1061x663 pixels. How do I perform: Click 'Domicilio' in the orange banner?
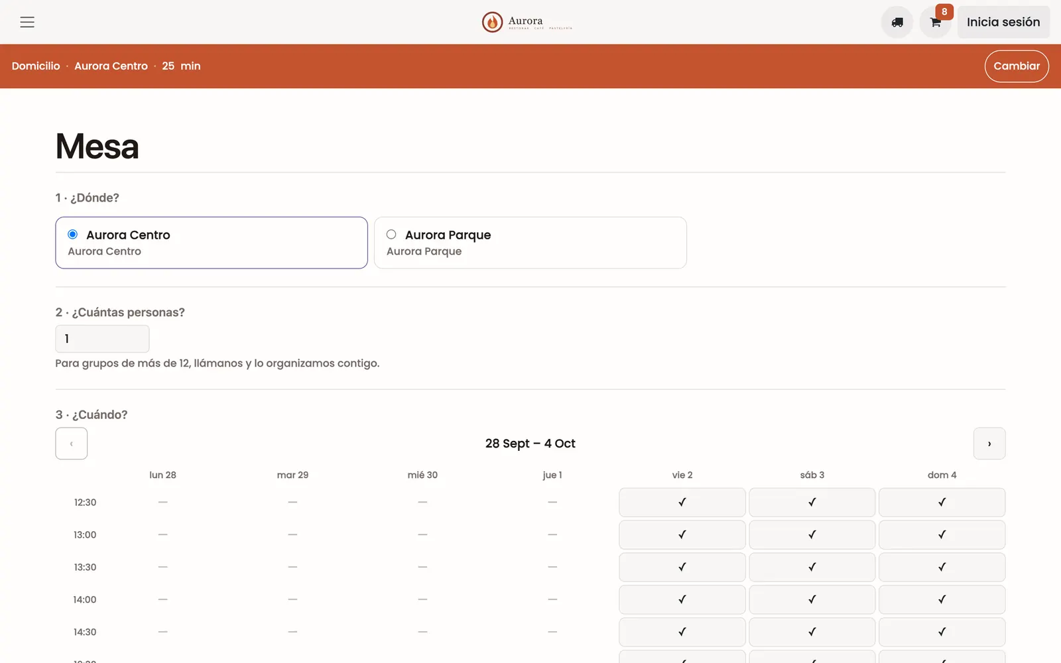[x=36, y=66]
